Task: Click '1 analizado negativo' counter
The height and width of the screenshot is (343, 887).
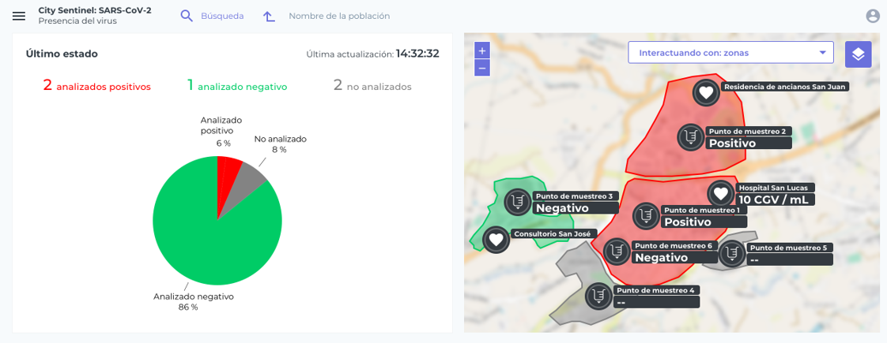Action: (237, 86)
